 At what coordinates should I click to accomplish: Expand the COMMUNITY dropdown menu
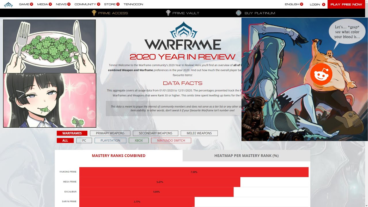[x=87, y=4]
